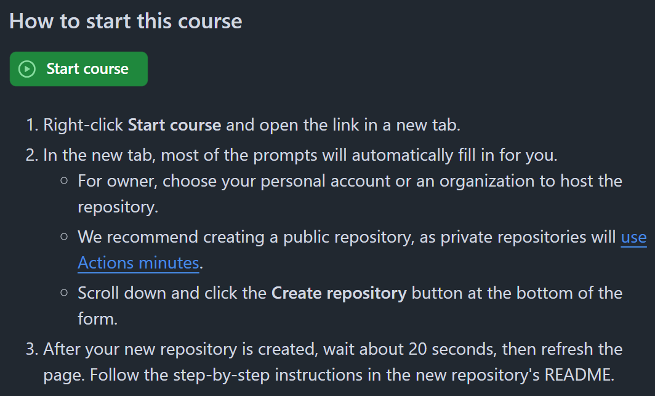Image resolution: width=655 pixels, height=396 pixels.
Task: Click the green Start course button label
Action: pos(87,69)
